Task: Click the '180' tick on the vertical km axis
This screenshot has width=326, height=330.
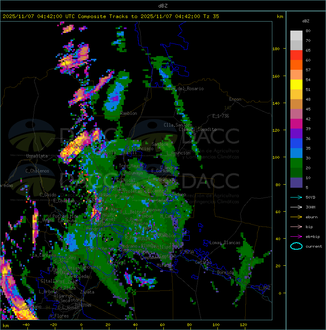Action: 276,49
